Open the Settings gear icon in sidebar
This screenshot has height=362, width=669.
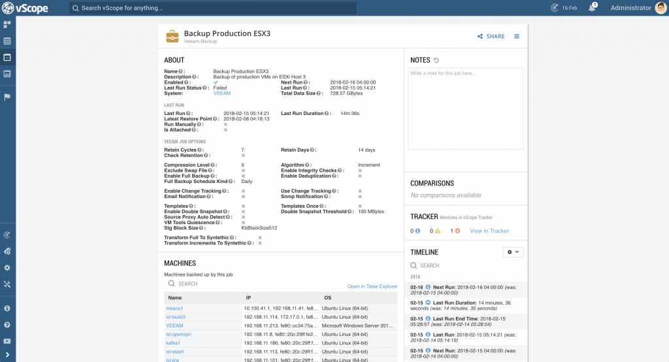pyautogui.click(x=7, y=268)
